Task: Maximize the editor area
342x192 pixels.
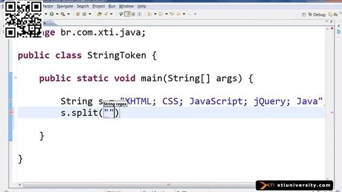Action: 331,21
